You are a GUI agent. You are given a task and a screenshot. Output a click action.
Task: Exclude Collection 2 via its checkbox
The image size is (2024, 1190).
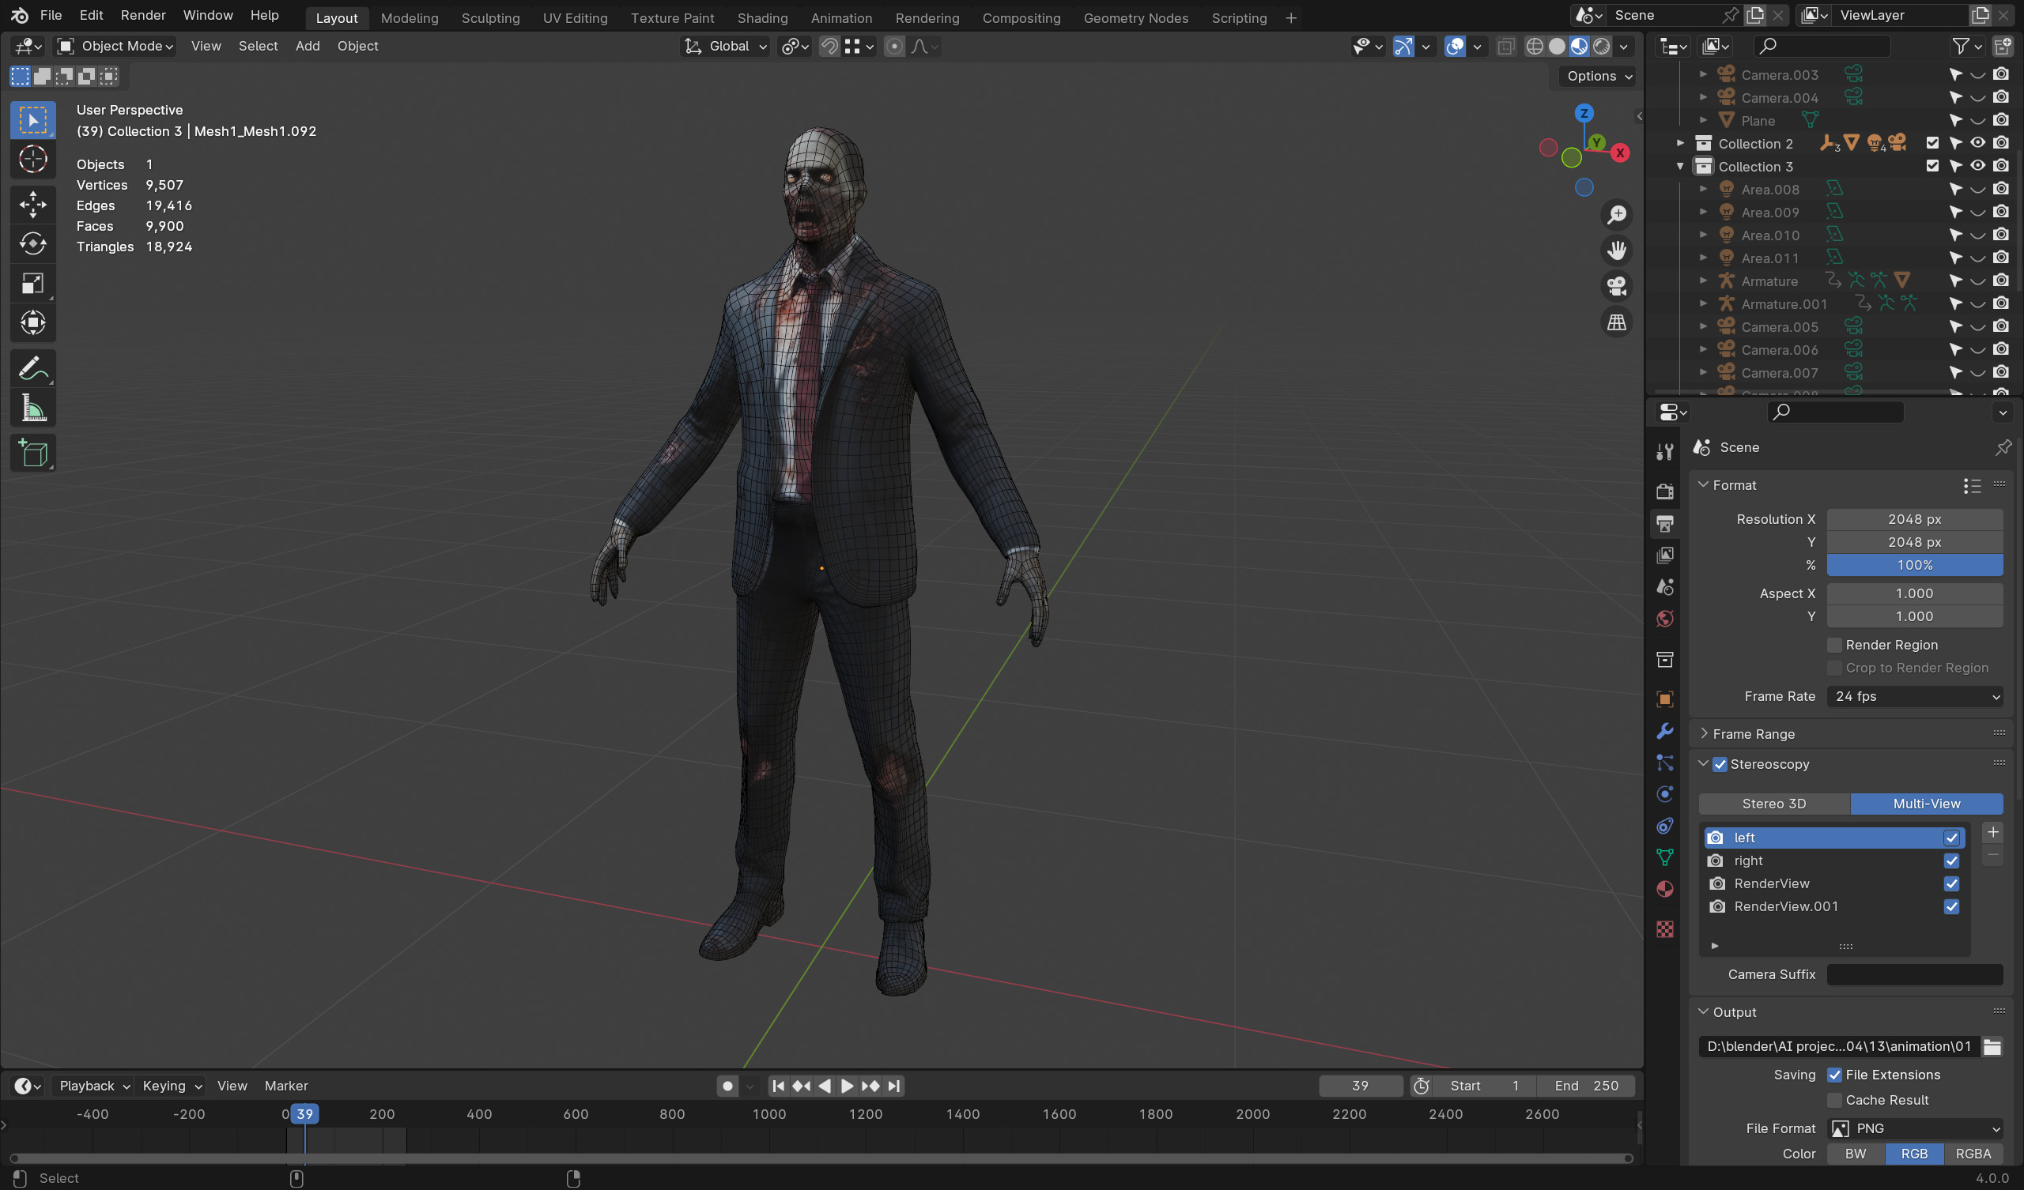(x=1932, y=144)
